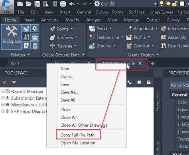Click the Plot printer icon
The height and width of the screenshot is (155, 189).
[63, 4]
